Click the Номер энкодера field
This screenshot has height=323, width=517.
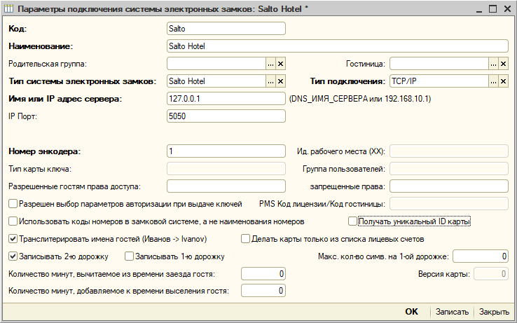pyautogui.click(x=226, y=151)
